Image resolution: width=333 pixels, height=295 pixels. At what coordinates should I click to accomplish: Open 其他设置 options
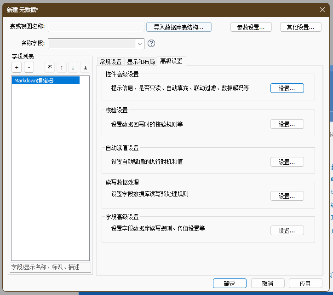coord(300,27)
